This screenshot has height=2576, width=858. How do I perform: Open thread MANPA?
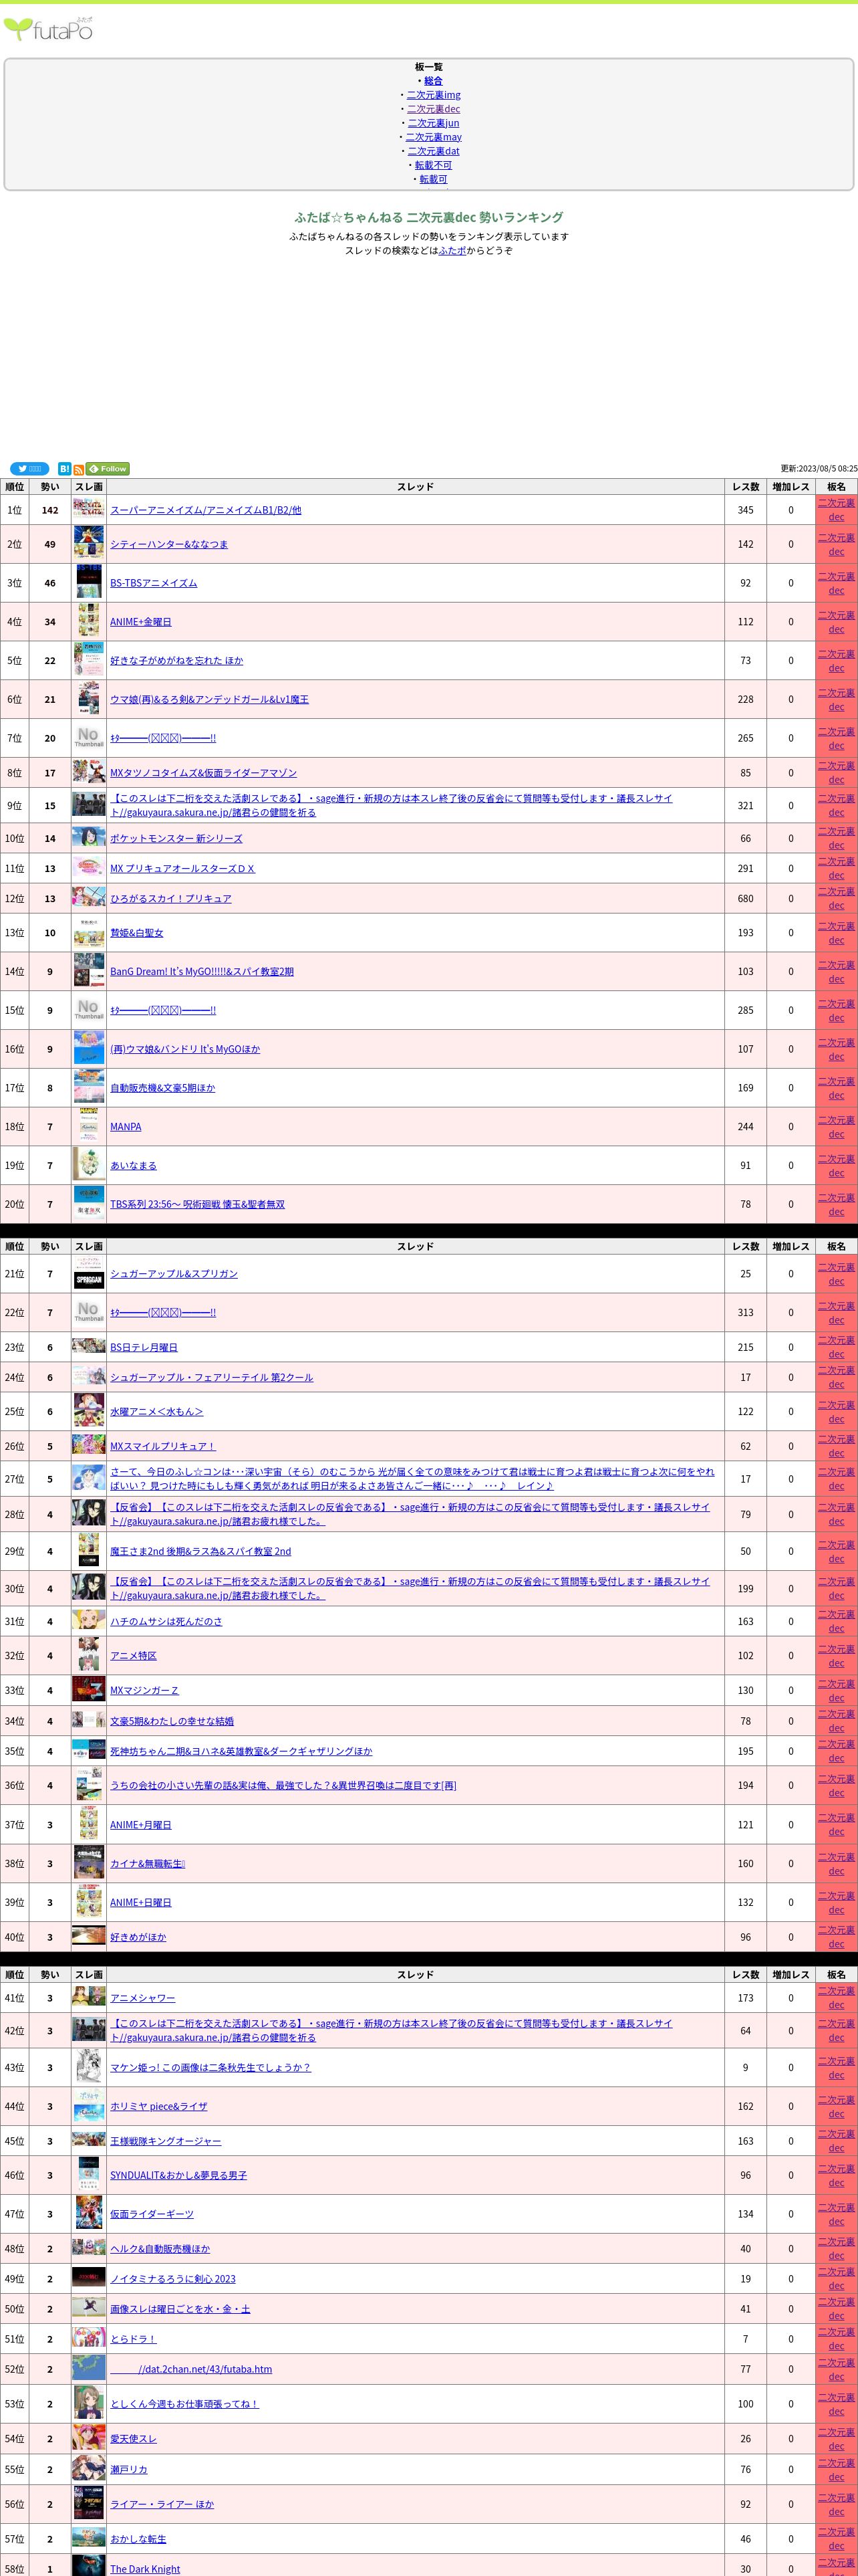(x=126, y=1127)
